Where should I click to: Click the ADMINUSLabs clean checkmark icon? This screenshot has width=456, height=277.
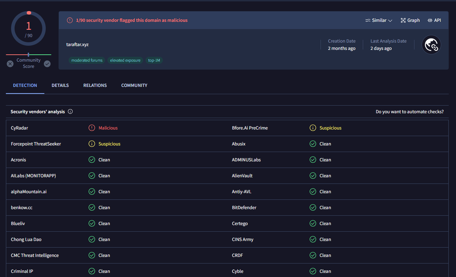coord(313,160)
